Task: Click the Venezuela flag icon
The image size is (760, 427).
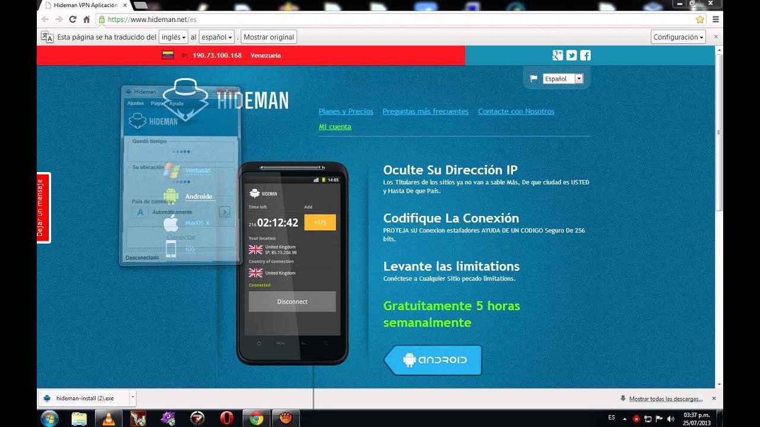Action: [x=167, y=55]
